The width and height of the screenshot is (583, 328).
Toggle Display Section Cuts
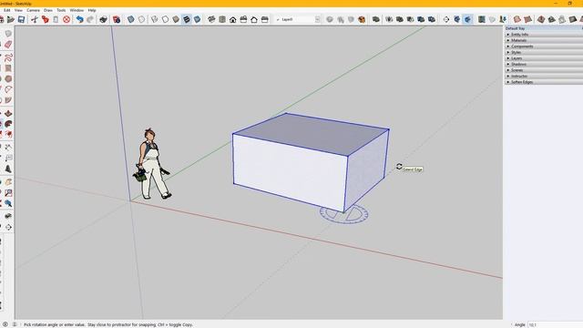click(x=467, y=19)
